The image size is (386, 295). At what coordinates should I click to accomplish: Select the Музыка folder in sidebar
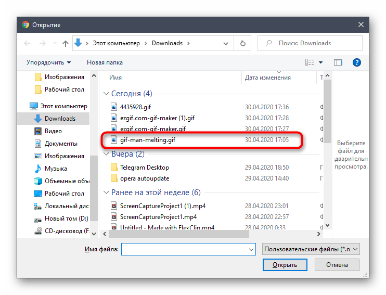tap(55, 169)
